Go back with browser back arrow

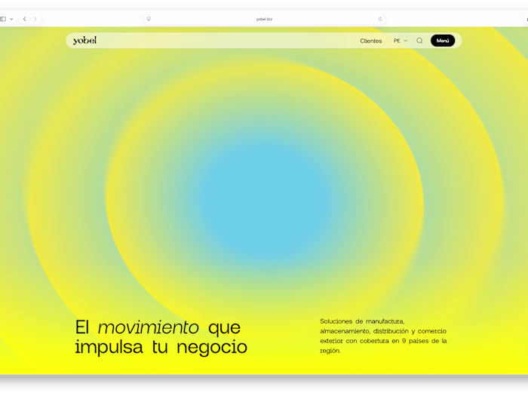[x=25, y=19]
